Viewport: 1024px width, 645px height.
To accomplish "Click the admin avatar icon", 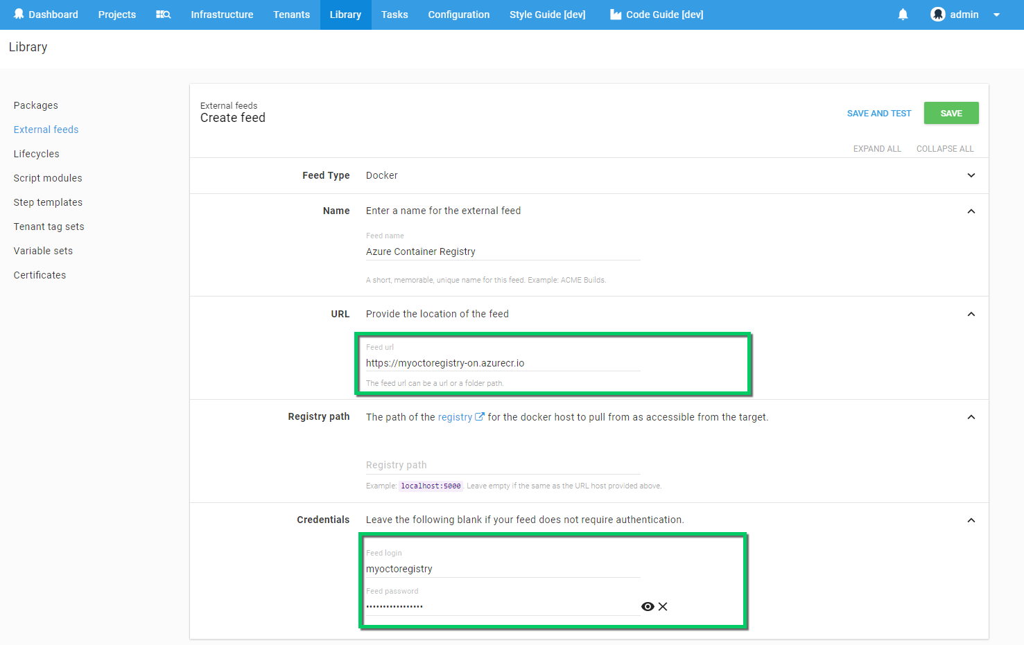I will pyautogui.click(x=938, y=14).
